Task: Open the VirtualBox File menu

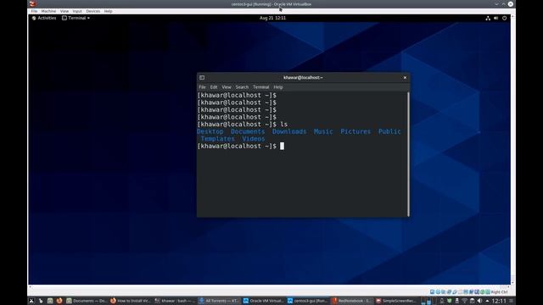Action: tap(34, 11)
